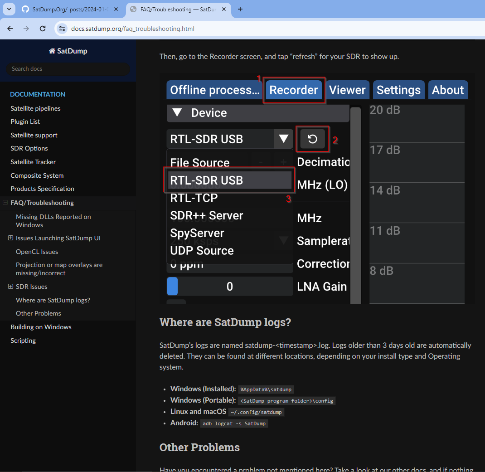The width and height of the screenshot is (485, 472).
Task: Expand the SDR Issues subsection
Action: (10, 287)
